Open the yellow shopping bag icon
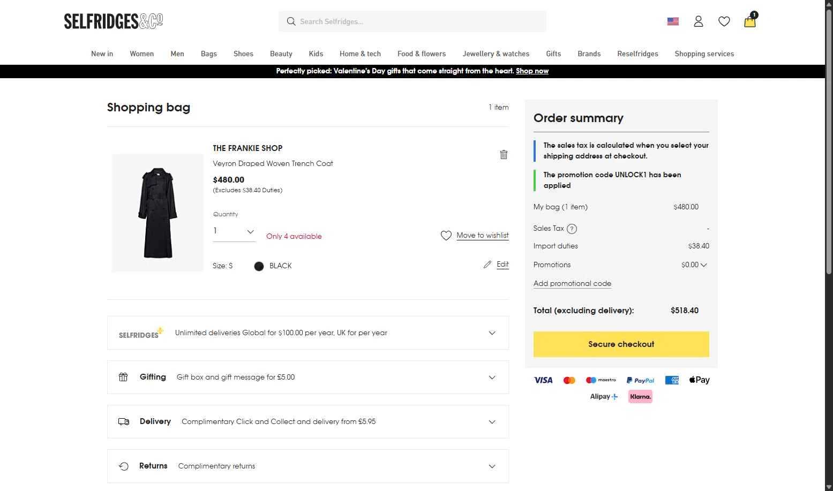This screenshot has height=491, width=833. pyautogui.click(x=750, y=20)
